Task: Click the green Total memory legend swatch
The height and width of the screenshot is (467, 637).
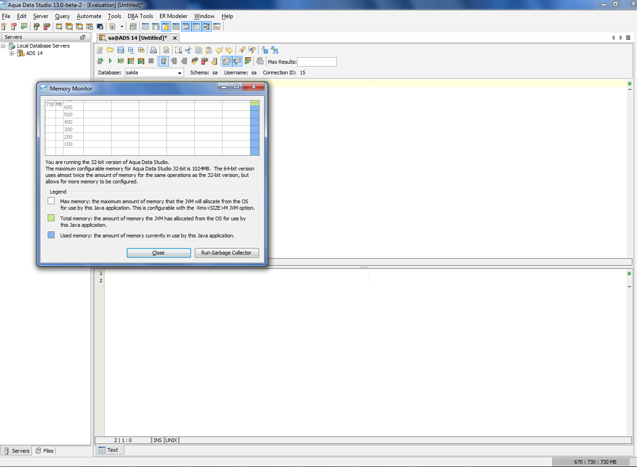Action: point(51,218)
